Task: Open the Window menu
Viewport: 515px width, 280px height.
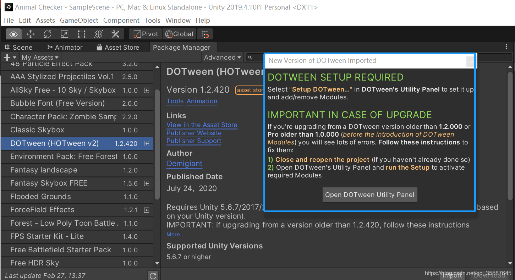Action: pos(178,20)
